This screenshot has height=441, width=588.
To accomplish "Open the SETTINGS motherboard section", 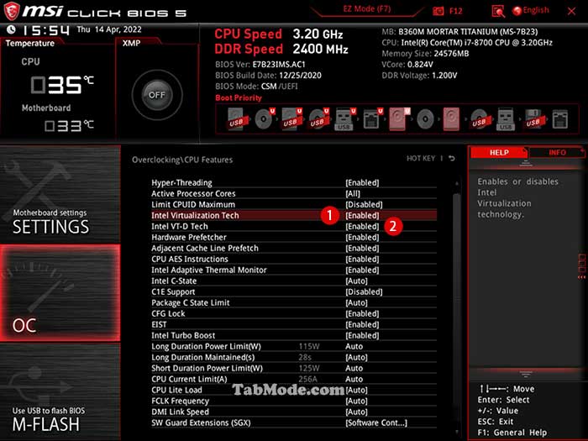I will (60, 195).
